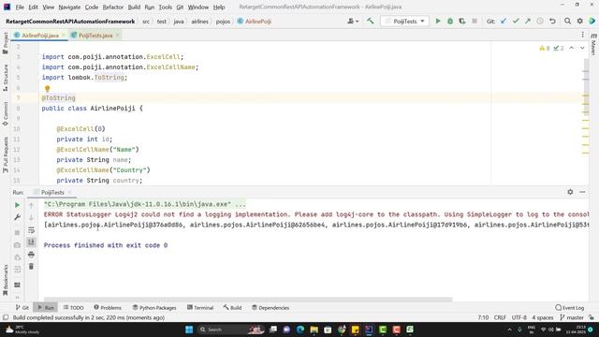Show Git history clock icon
This screenshot has height=337, width=599.
point(540,22)
